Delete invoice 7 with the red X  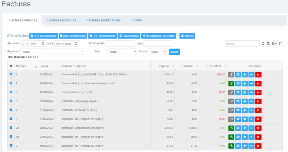258,84
